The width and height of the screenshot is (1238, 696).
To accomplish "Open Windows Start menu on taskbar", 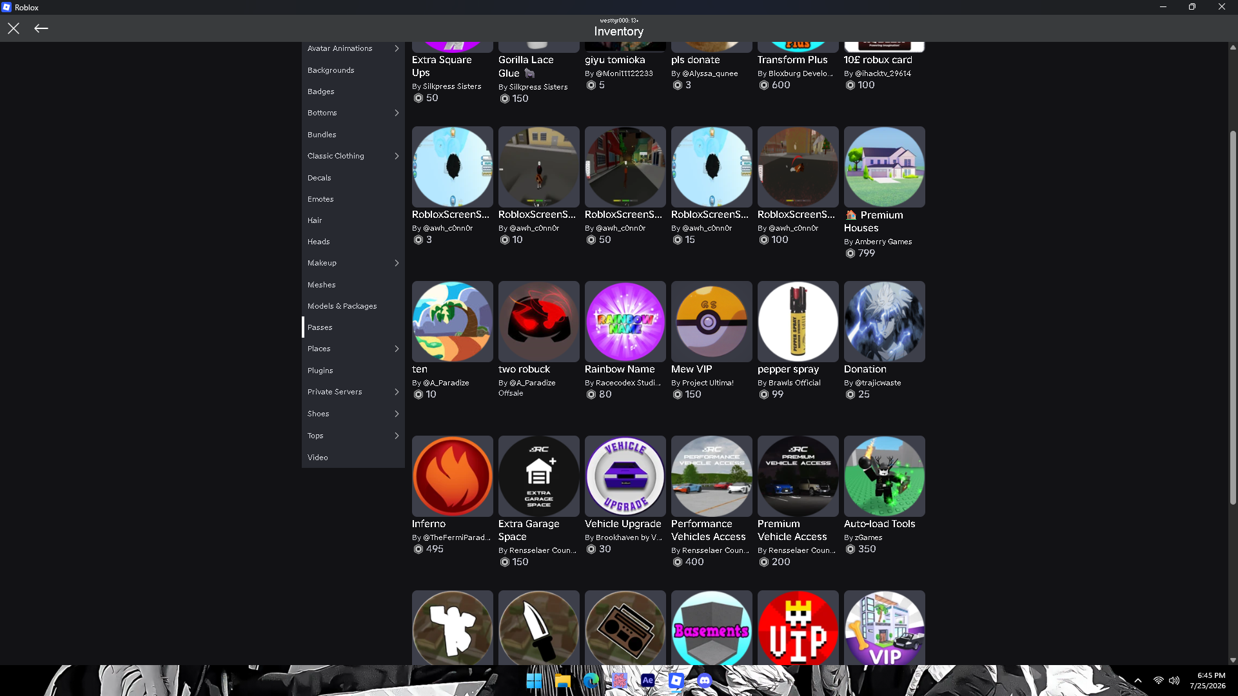I will pyautogui.click(x=534, y=681).
